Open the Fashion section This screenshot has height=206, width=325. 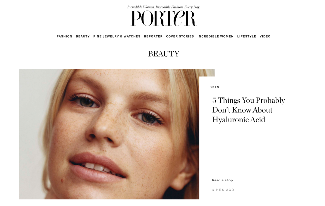coord(64,36)
